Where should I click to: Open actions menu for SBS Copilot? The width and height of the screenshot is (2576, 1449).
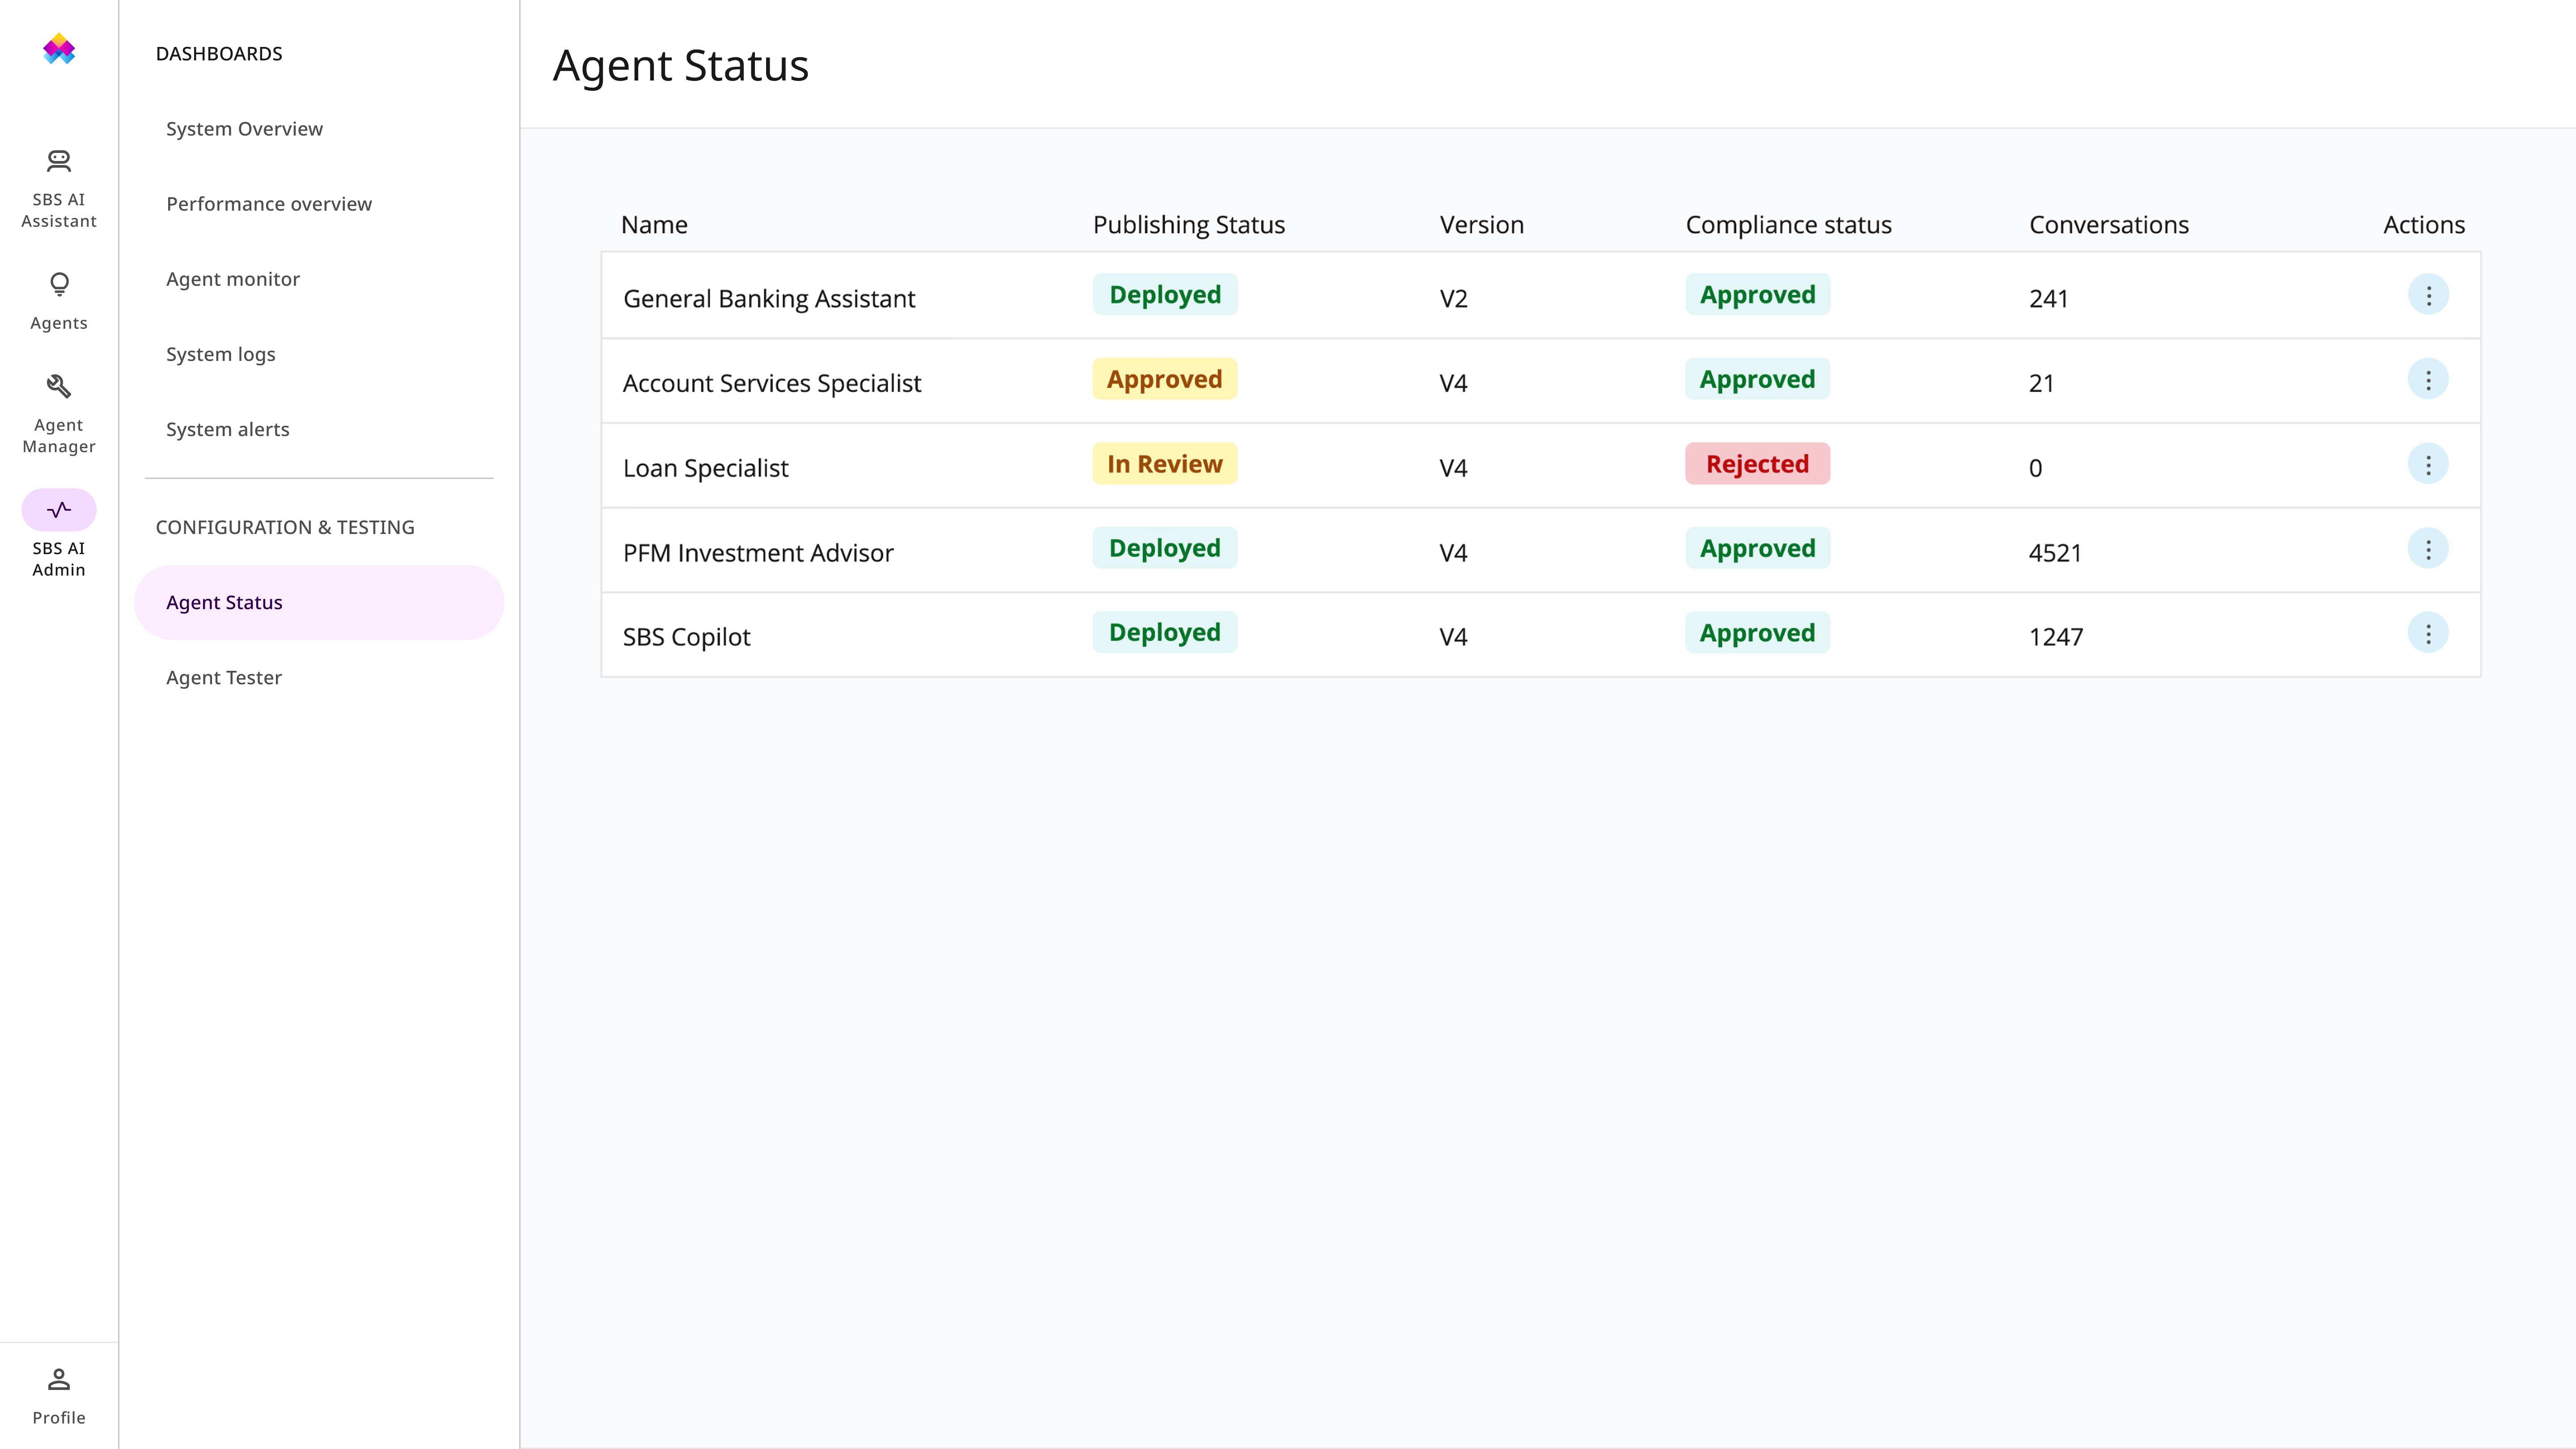point(2428,633)
